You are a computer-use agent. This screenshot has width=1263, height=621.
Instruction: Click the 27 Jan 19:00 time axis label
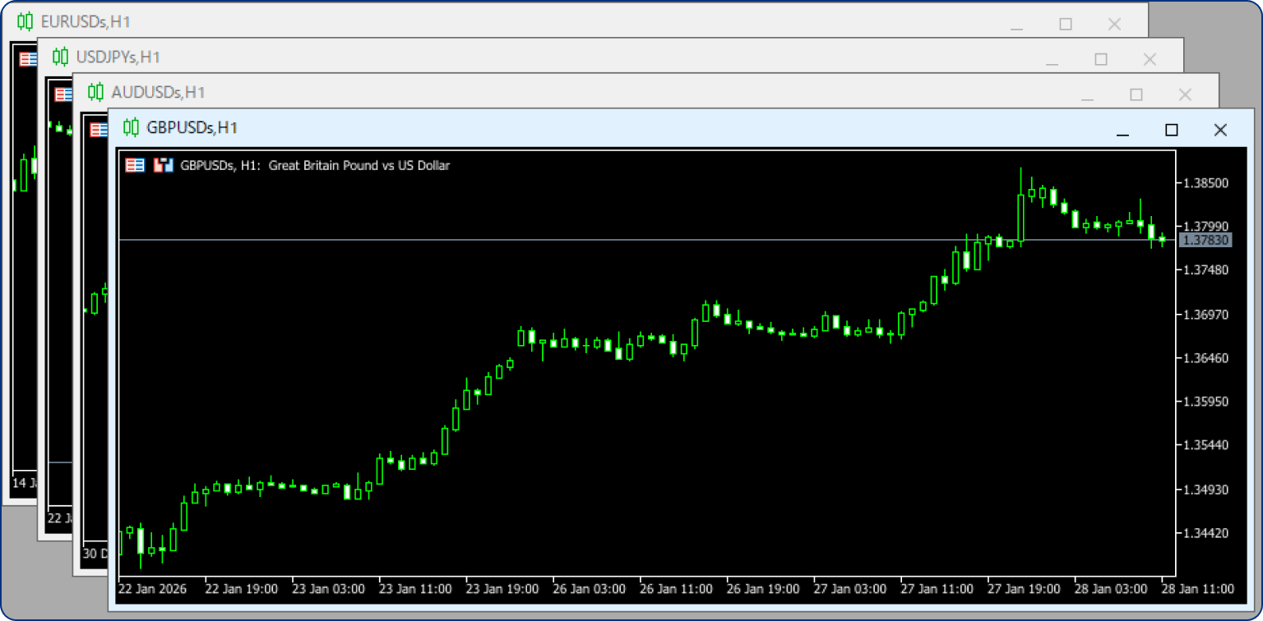click(1022, 589)
